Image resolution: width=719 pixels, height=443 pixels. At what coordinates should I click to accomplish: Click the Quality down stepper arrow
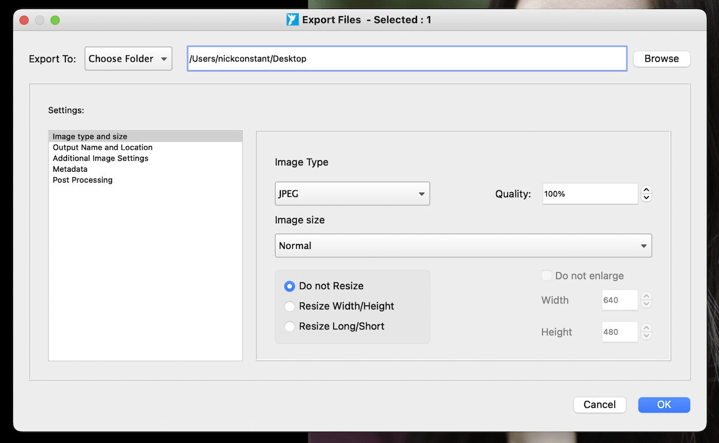pyautogui.click(x=646, y=197)
